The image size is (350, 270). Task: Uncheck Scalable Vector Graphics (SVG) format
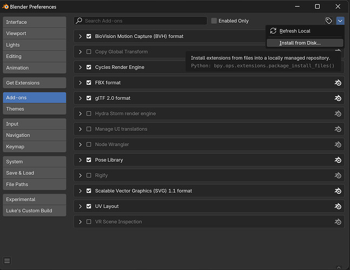tap(89, 191)
